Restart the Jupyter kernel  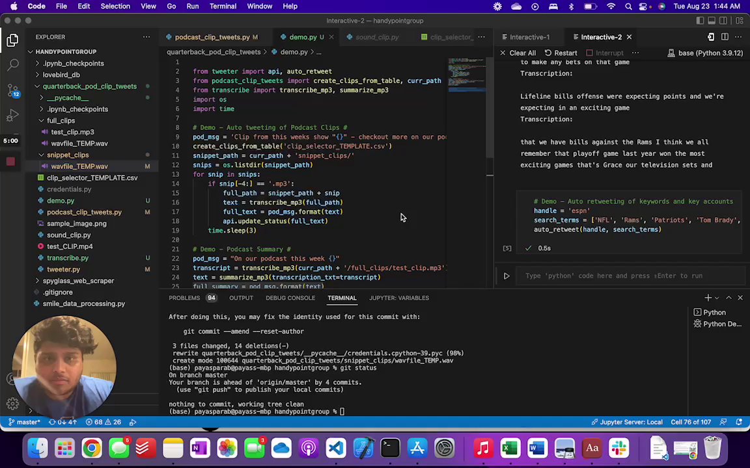pyautogui.click(x=561, y=53)
